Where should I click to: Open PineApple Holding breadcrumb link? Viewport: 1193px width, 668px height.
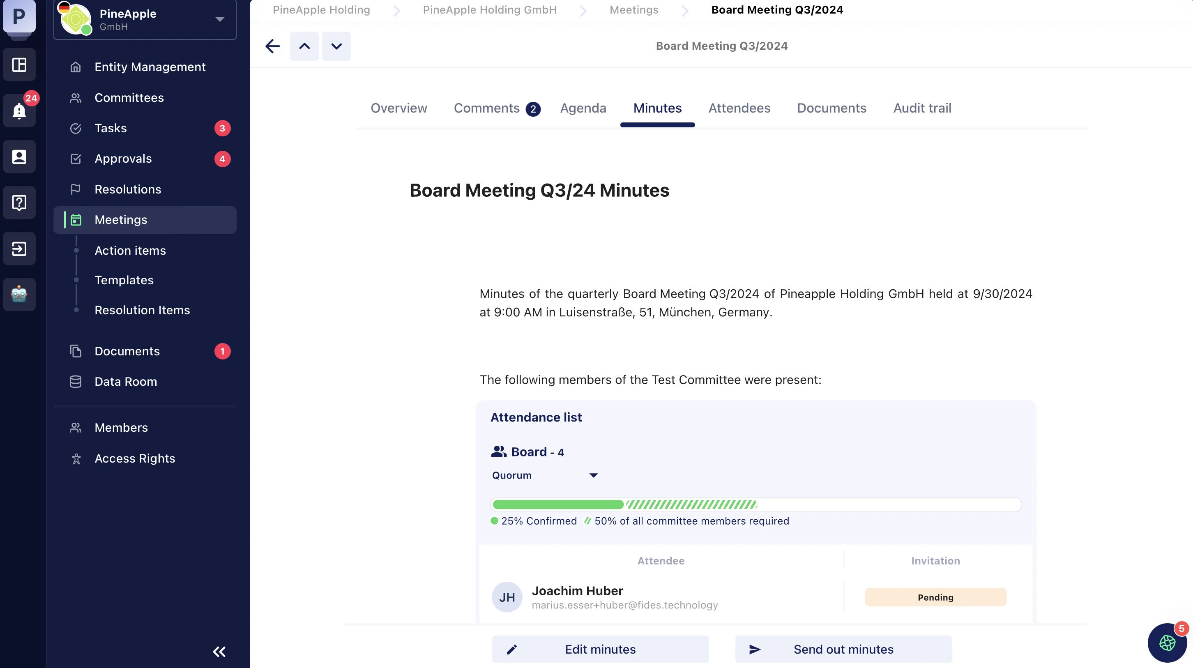[321, 10]
